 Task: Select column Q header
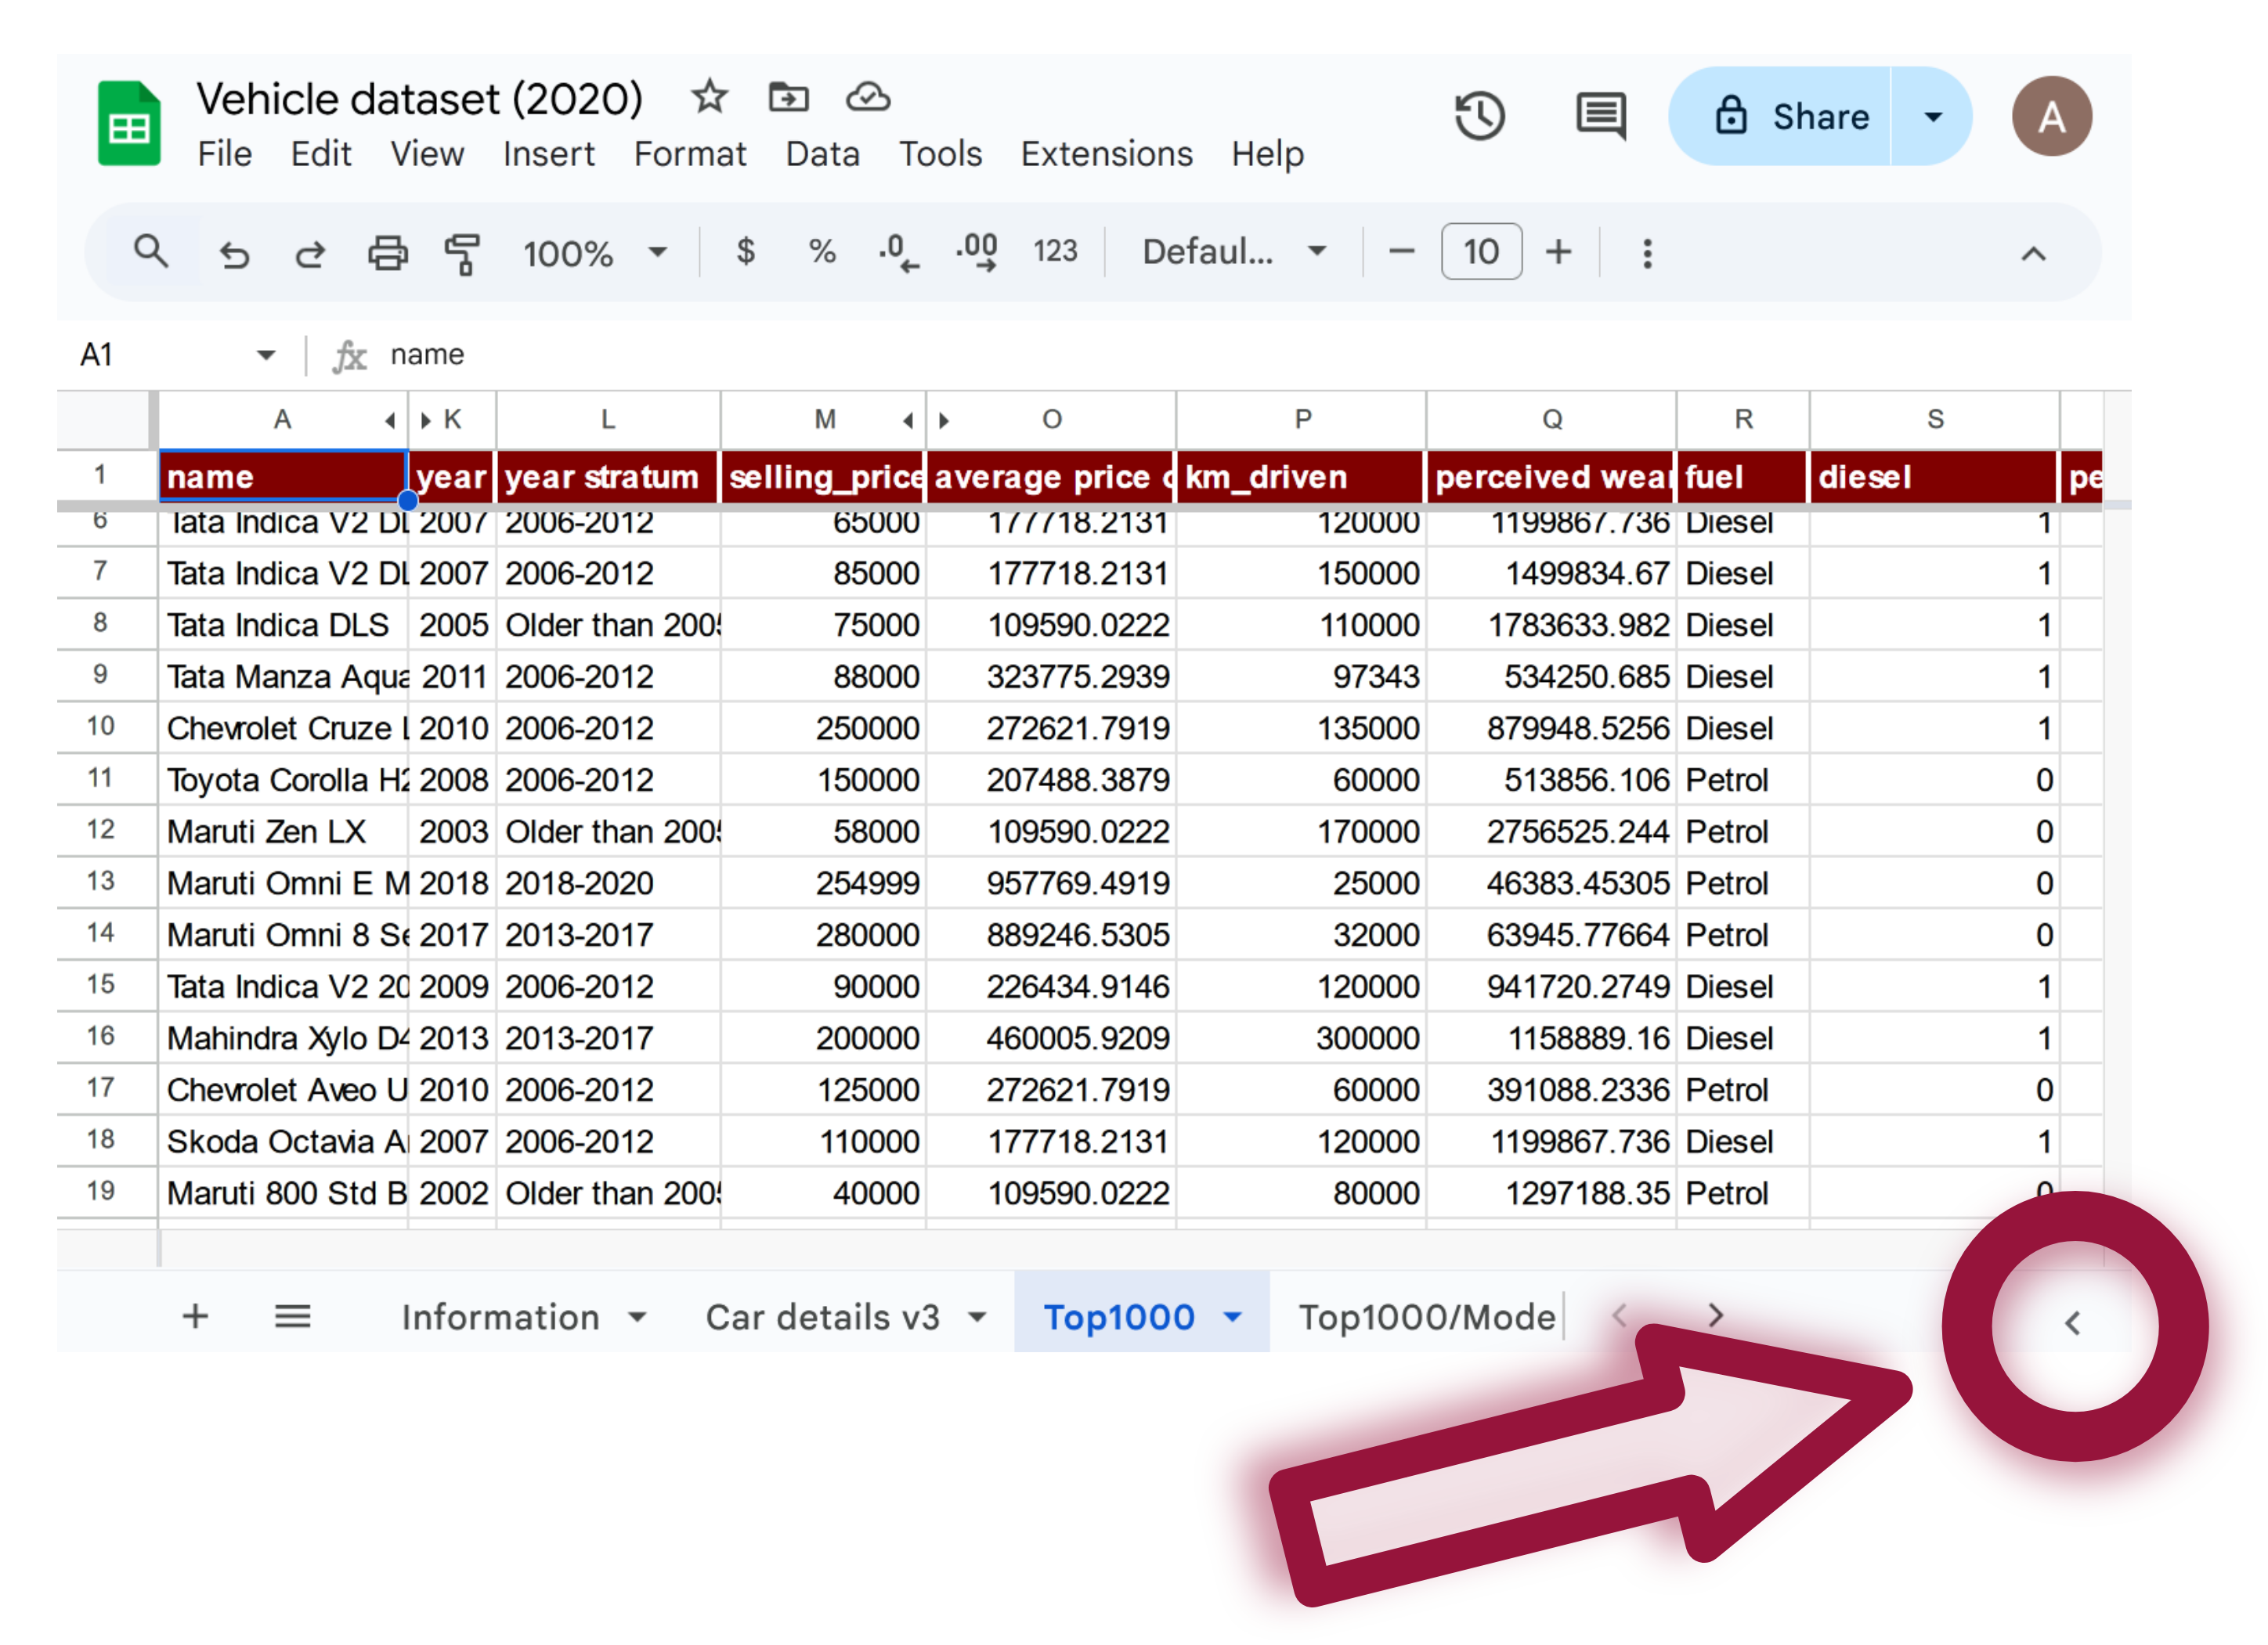point(1551,420)
